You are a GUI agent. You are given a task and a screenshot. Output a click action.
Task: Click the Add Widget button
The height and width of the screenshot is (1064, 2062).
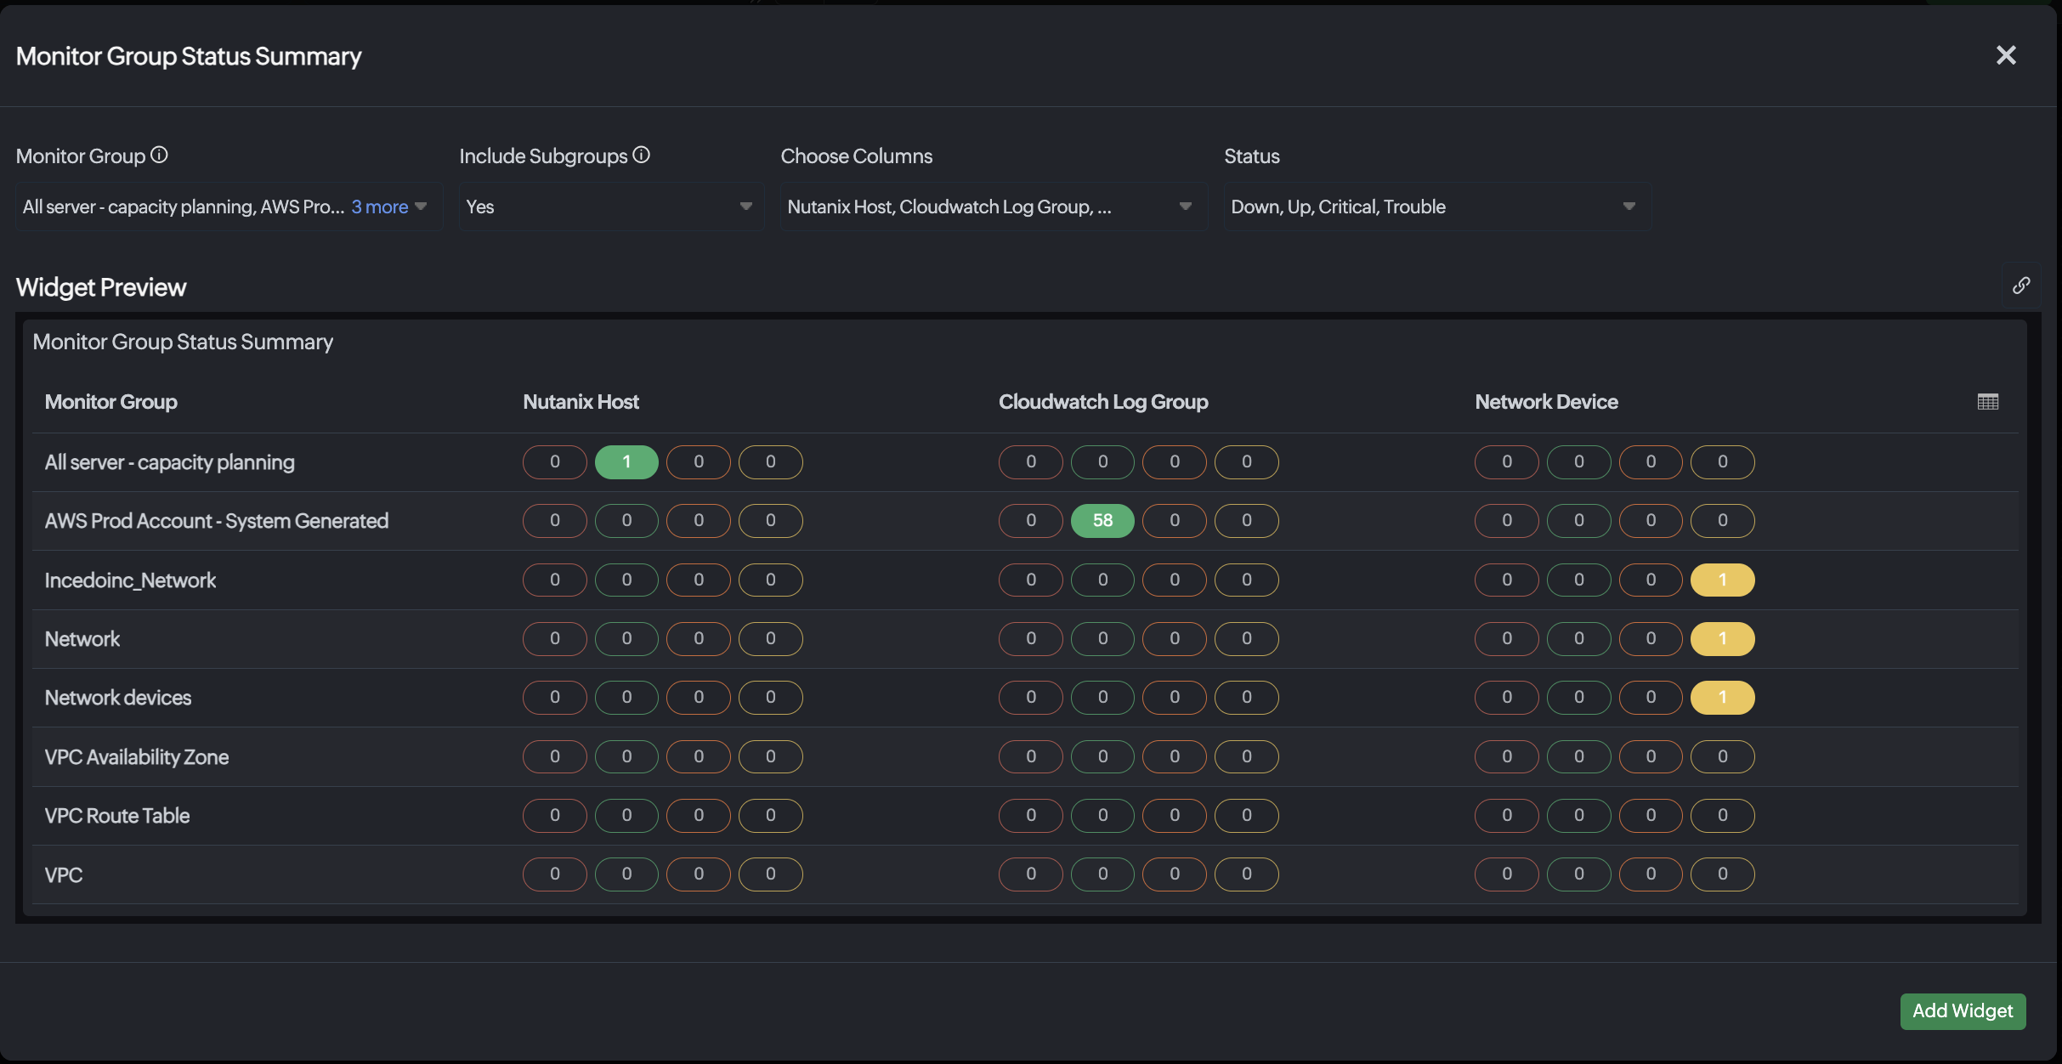(1963, 1010)
